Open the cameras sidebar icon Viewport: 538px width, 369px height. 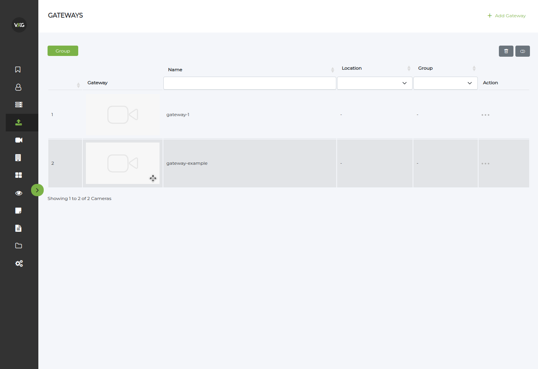coord(19,140)
